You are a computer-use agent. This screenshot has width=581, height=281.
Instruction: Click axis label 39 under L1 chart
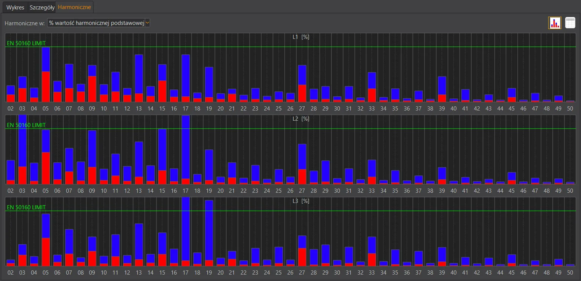click(x=441, y=108)
